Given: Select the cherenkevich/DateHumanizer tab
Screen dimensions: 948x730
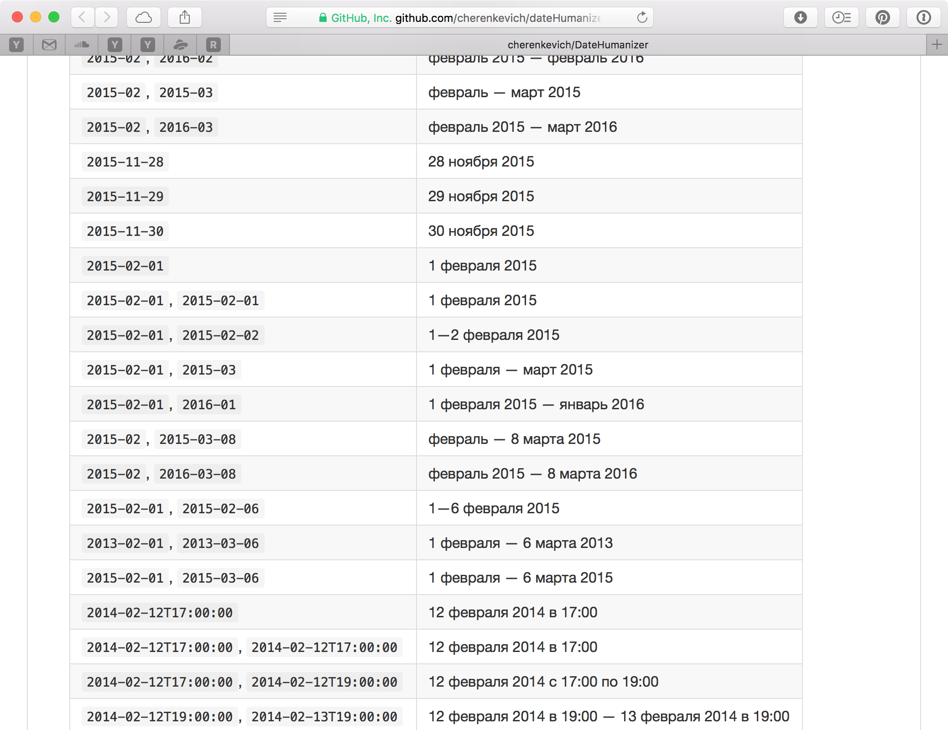Looking at the screenshot, I should pos(578,45).
